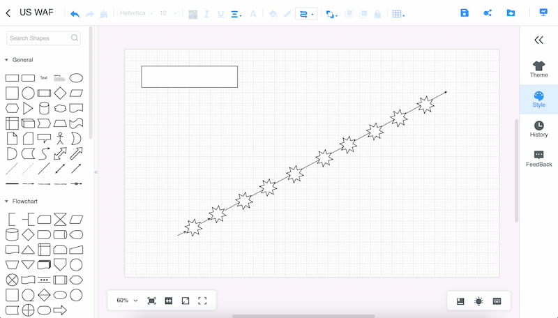Viewport: 558px width, 318px height.
Task: Select the triangle shape in General
Action: [28, 108]
